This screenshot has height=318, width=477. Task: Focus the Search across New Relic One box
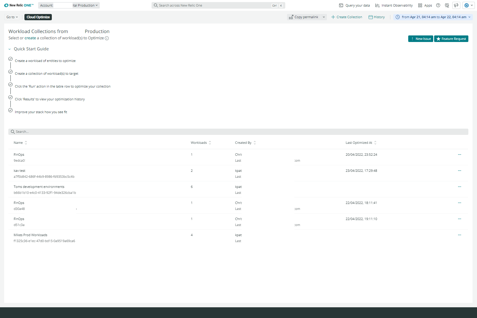[218, 5]
